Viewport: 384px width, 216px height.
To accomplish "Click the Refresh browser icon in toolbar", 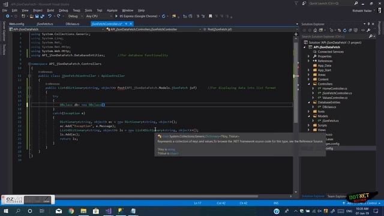I will [164, 16].
